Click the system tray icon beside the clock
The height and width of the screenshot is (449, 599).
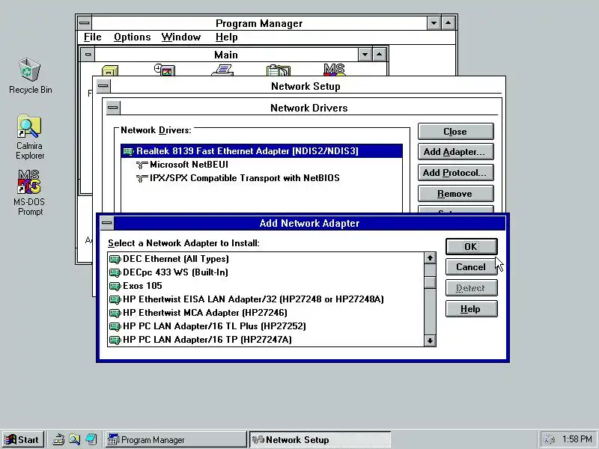pyautogui.click(x=549, y=439)
